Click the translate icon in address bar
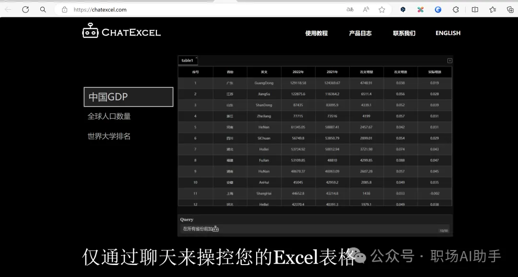518x277 pixels. pos(350,10)
